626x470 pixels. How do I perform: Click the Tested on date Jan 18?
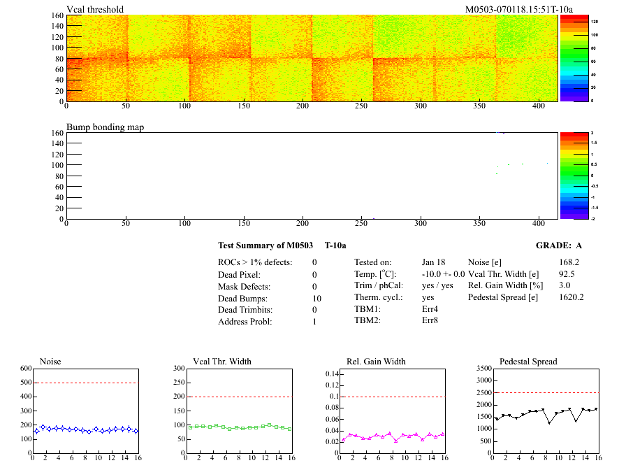[x=433, y=262]
